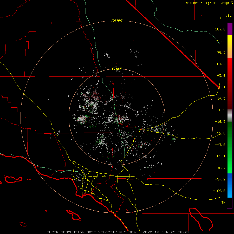Click the -78.7 legend value

pyautogui.click(x=220, y=168)
